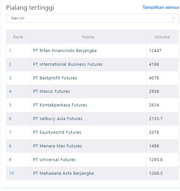Click the Volume column header
The height and width of the screenshot is (191, 180).
click(x=162, y=37)
